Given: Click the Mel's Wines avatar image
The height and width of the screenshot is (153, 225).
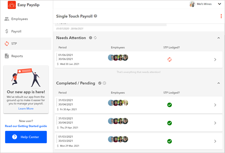Looking at the screenshot, I should point(192,4).
